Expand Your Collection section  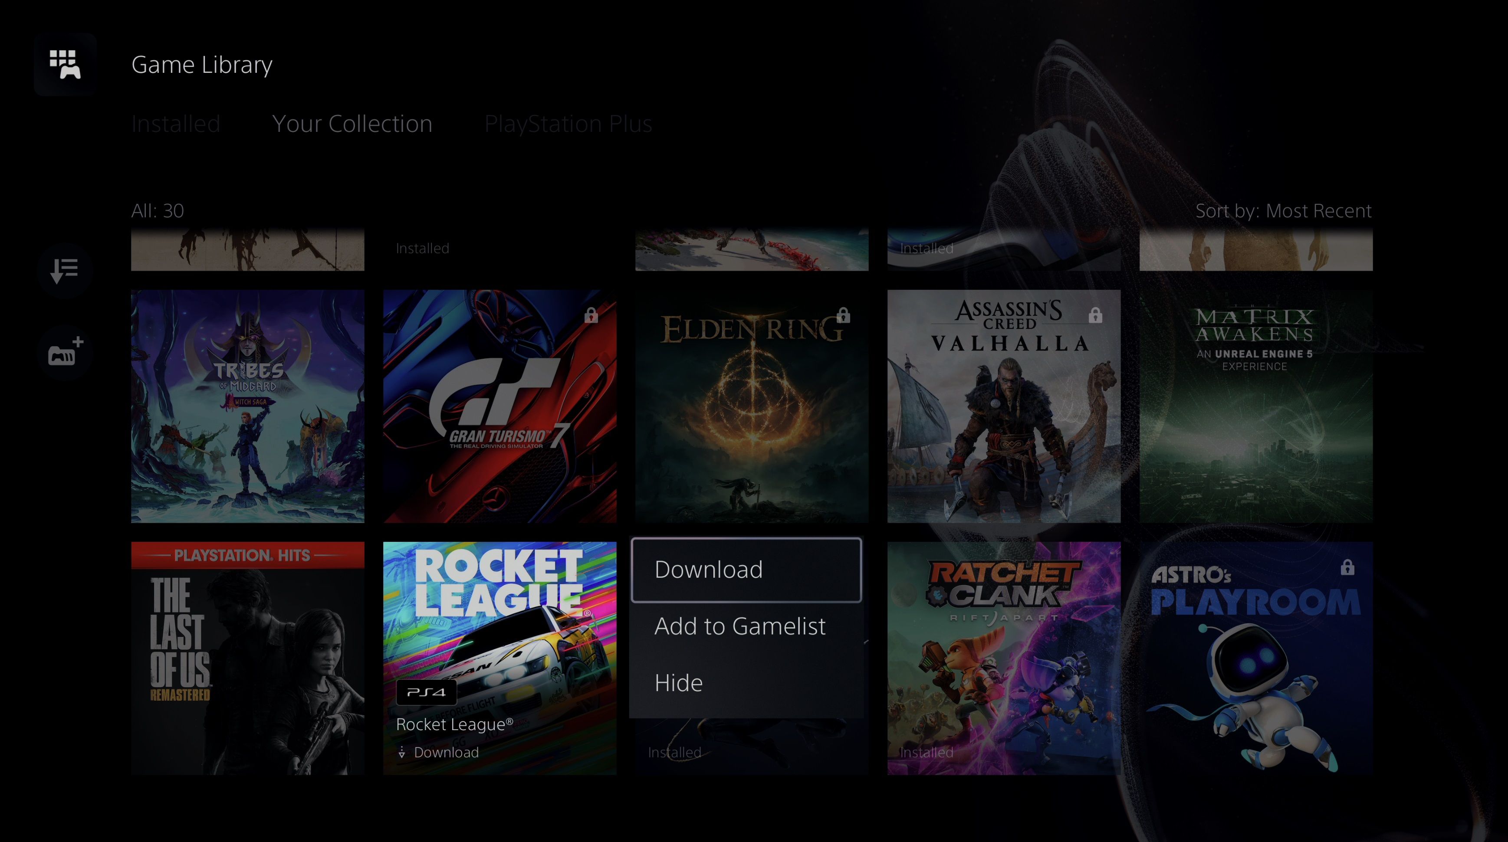point(352,123)
